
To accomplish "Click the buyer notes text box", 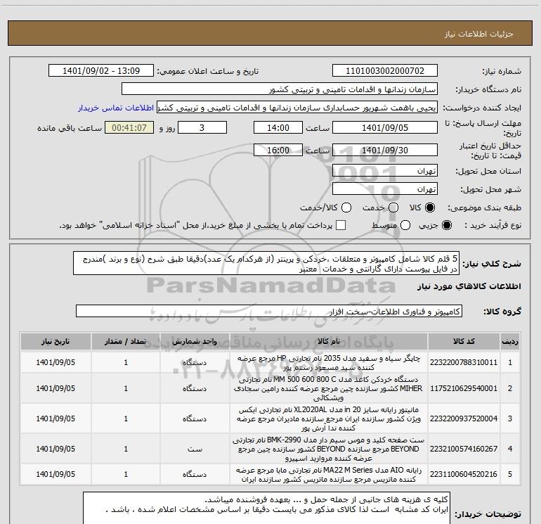I will 267,508.
